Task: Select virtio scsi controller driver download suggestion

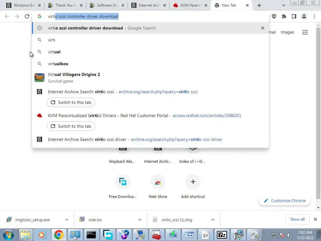Action: click(x=150, y=28)
